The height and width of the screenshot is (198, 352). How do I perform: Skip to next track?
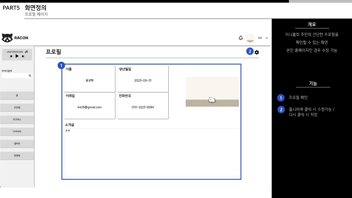click(x=23, y=56)
